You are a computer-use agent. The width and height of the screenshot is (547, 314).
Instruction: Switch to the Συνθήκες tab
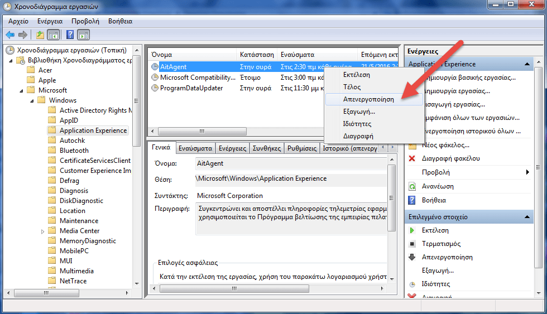click(x=266, y=148)
